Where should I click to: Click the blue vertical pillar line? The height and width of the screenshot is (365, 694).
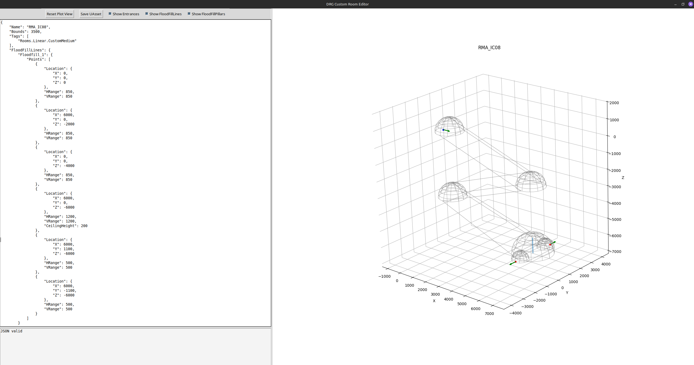coord(533,246)
